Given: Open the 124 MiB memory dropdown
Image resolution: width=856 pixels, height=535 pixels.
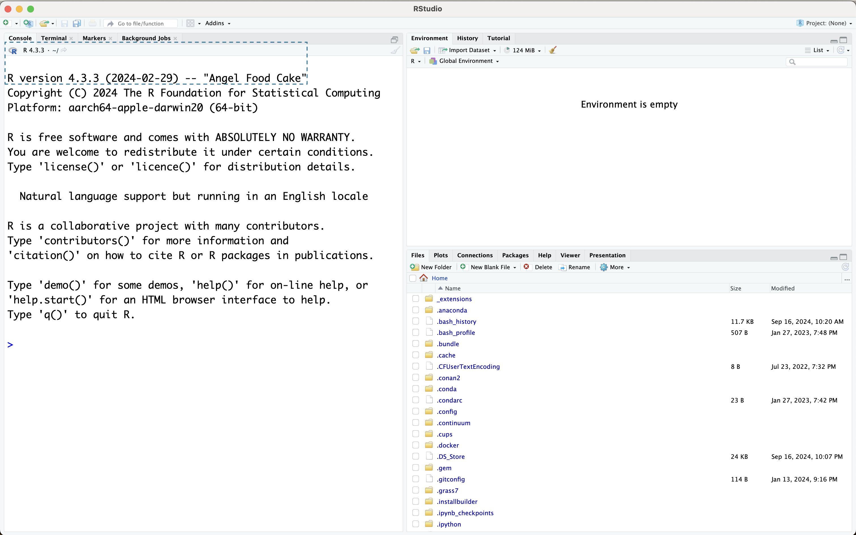Looking at the screenshot, I should click(x=523, y=50).
